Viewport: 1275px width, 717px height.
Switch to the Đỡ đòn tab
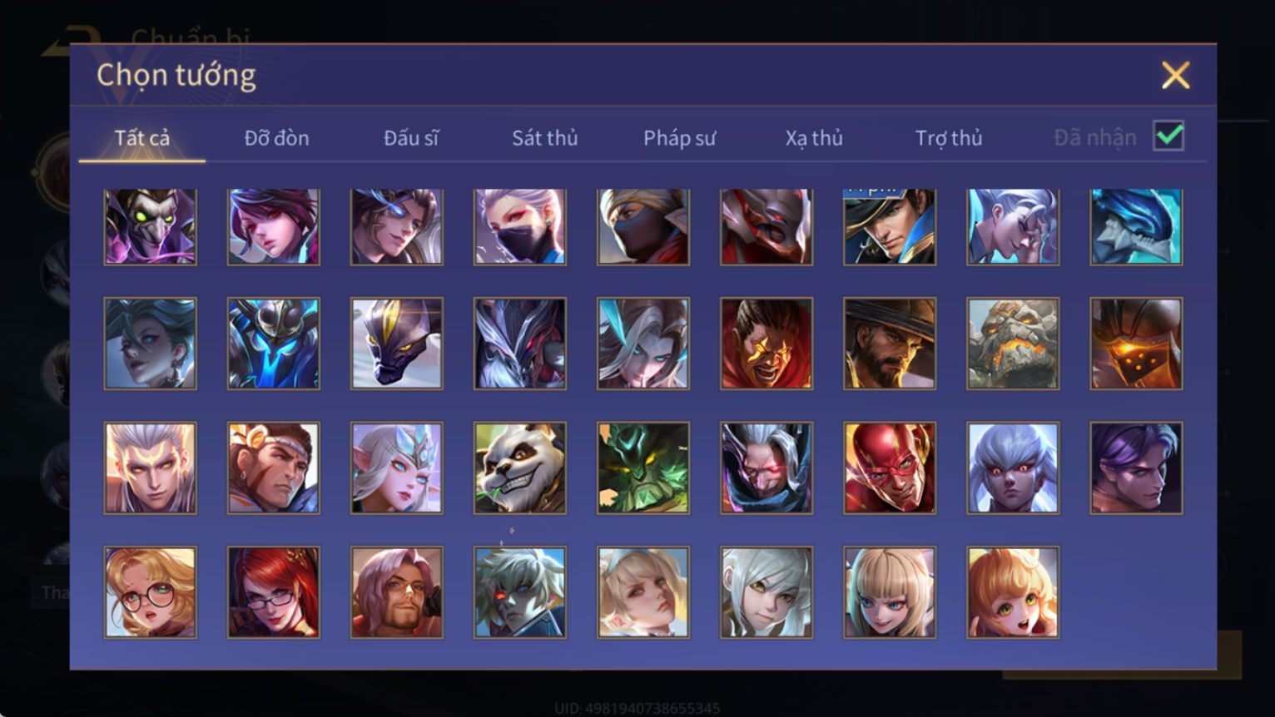pos(277,138)
